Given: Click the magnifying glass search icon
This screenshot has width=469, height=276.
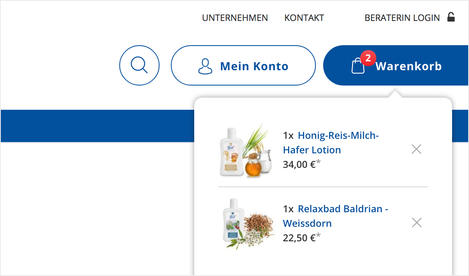Looking at the screenshot, I should (139, 65).
